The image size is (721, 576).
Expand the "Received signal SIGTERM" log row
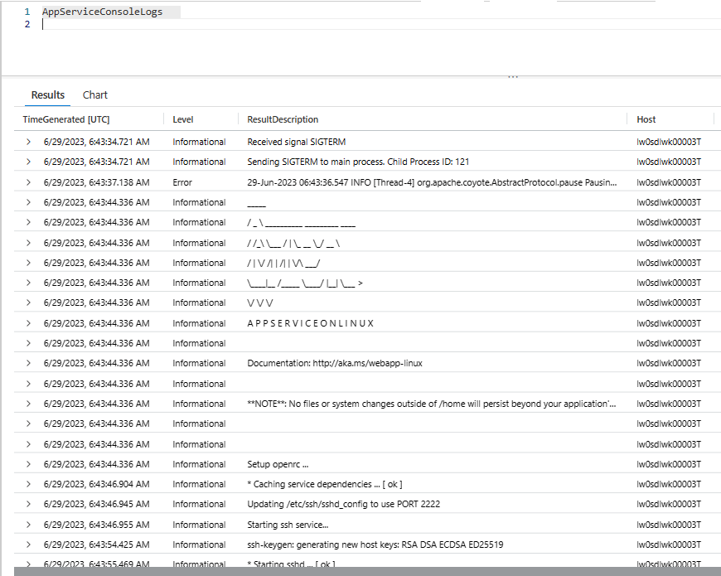point(28,142)
